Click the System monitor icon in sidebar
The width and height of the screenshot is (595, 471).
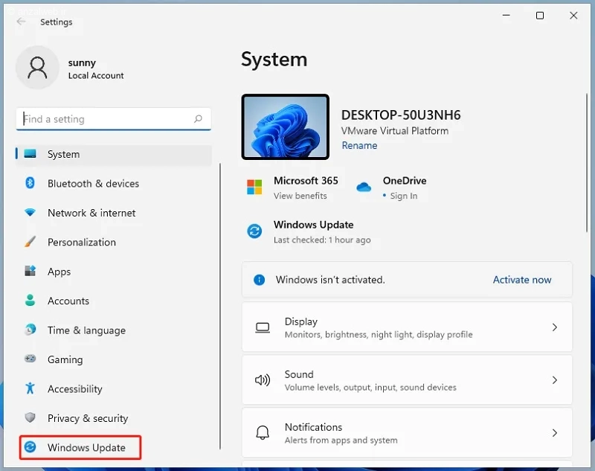(30, 154)
